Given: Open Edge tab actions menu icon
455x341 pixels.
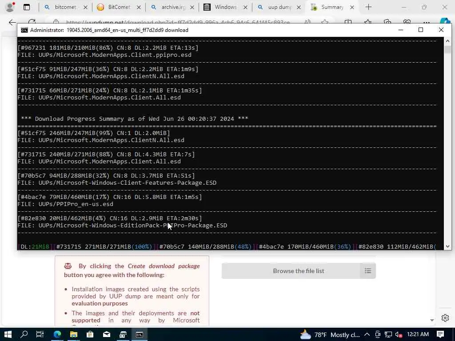Looking at the screenshot, I should [26, 7].
